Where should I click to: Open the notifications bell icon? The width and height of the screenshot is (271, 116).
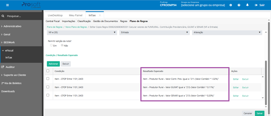pos(247,5)
